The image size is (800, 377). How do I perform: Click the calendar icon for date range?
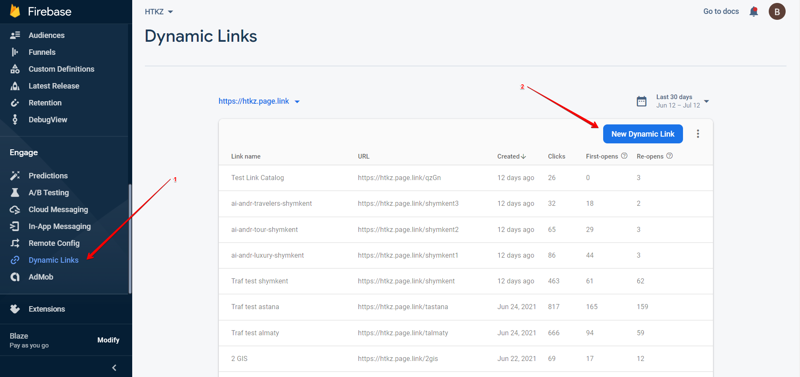641,101
